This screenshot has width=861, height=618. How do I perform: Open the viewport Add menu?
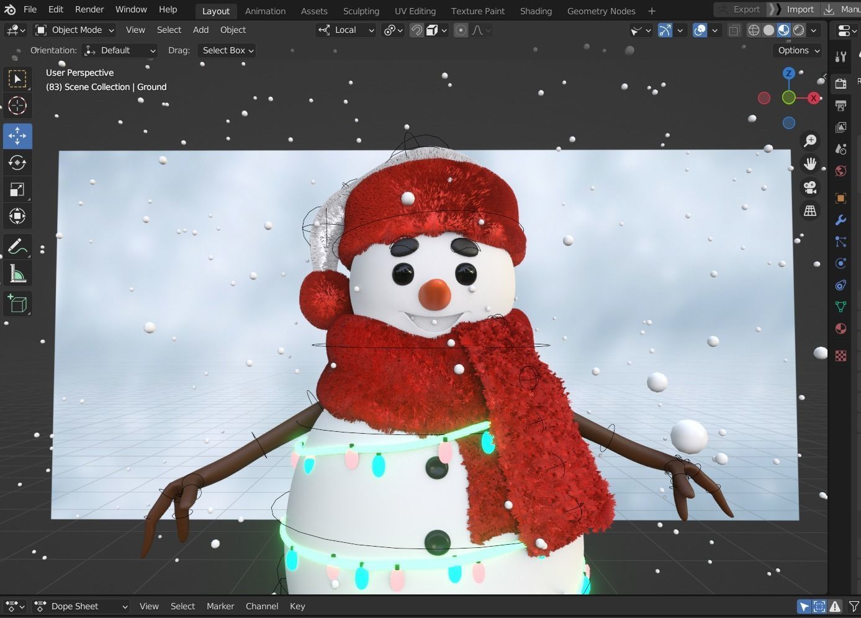pos(201,30)
